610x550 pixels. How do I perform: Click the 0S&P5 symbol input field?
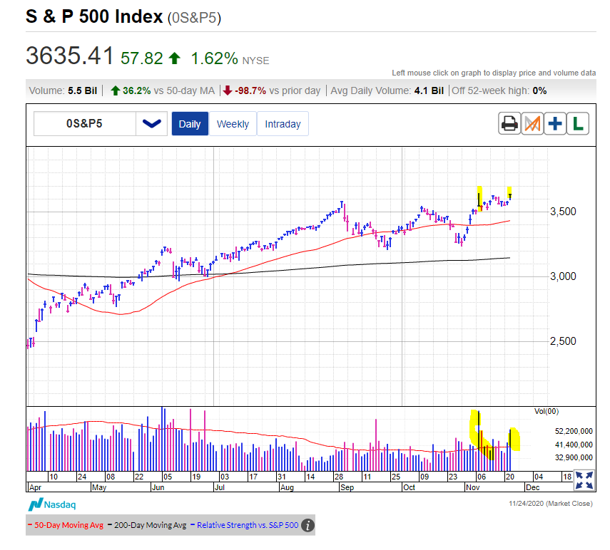click(85, 123)
